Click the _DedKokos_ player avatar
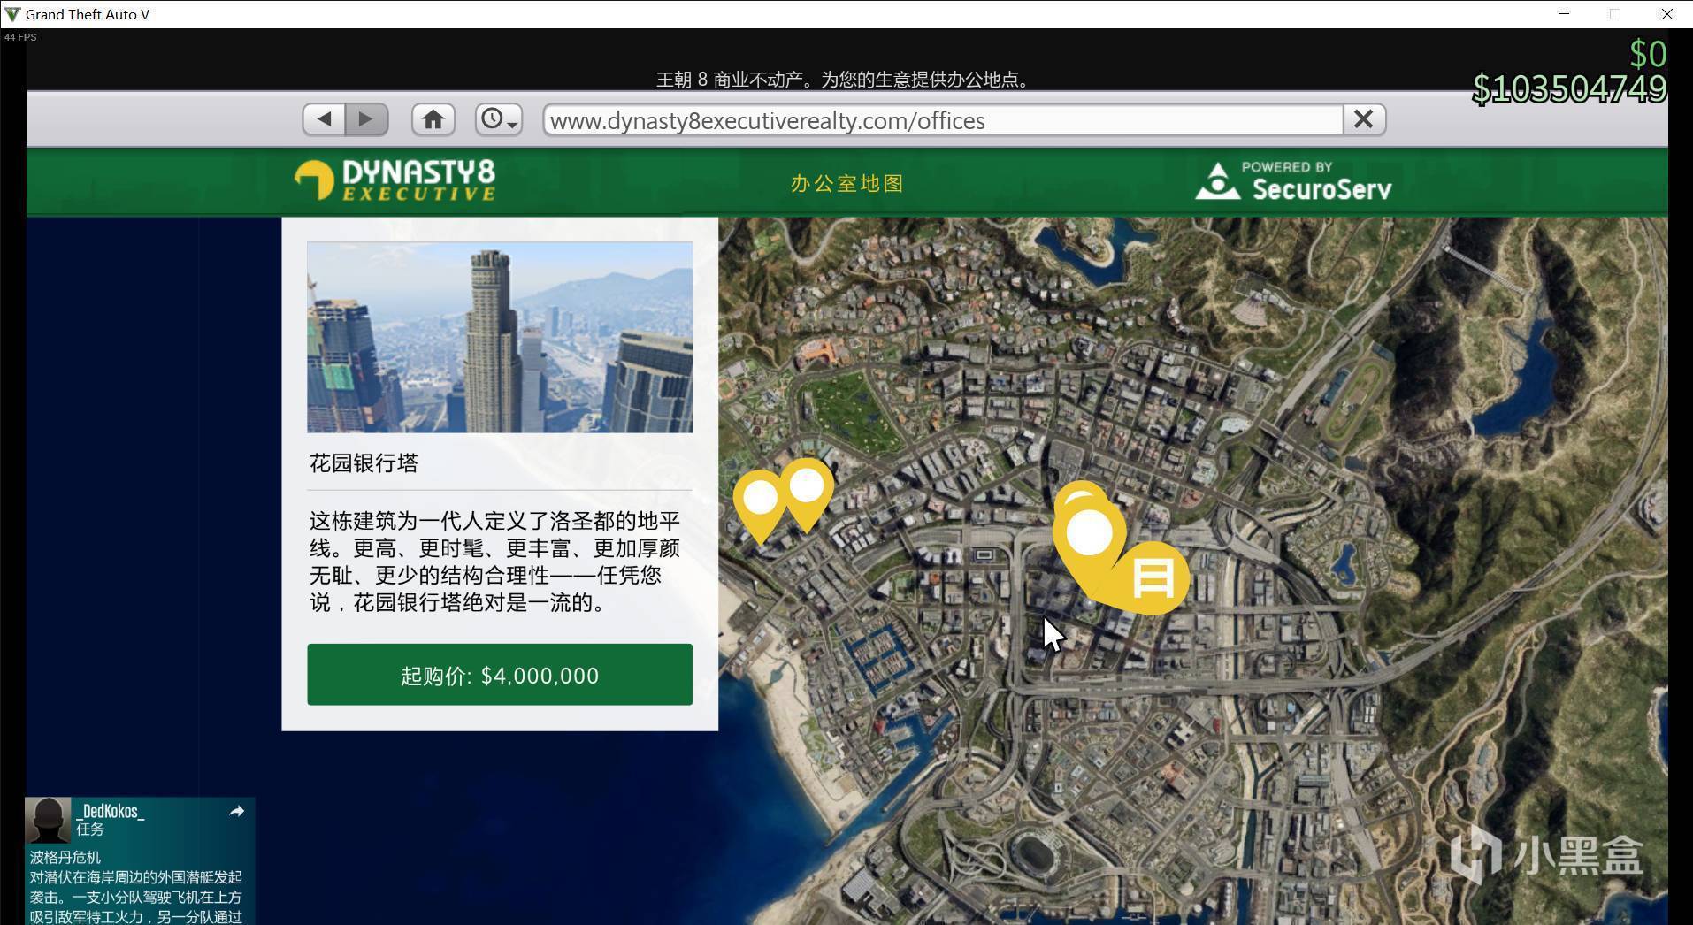This screenshot has height=925, width=1693. [48, 820]
